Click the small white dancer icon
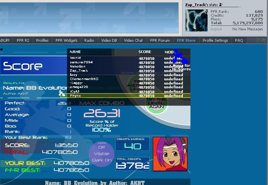Image resolution: width=268 pixels, height=185 pixels. (x=62, y=92)
